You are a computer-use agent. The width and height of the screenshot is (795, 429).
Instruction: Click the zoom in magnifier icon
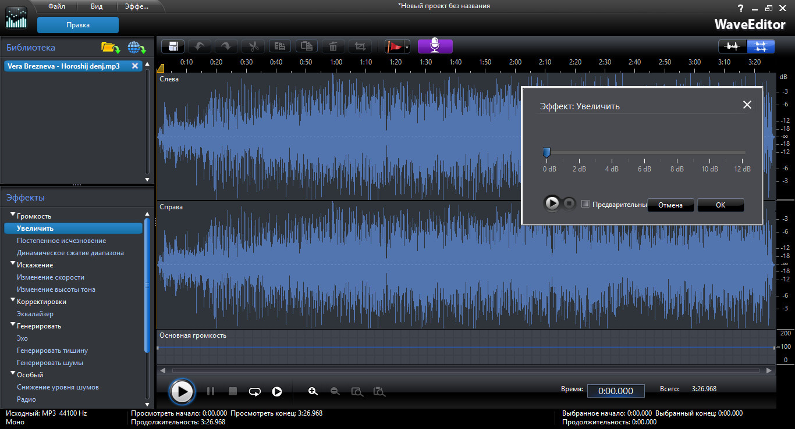tap(313, 391)
